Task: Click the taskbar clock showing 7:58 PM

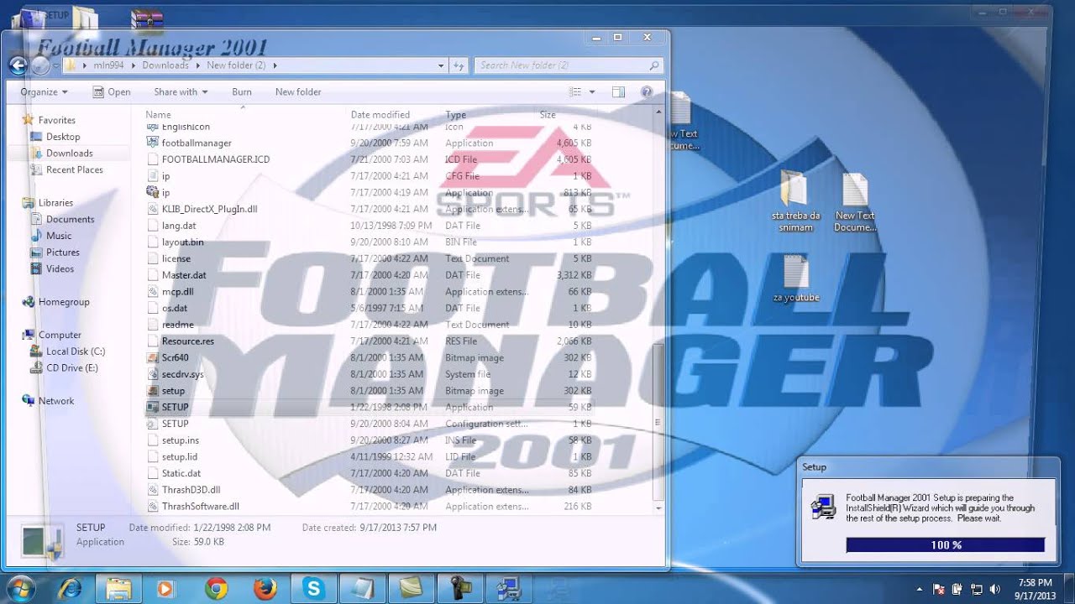Action: pyautogui.click(x=1034, y=589)
